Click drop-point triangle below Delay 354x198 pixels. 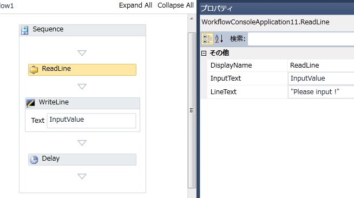(x=82, y=176)
